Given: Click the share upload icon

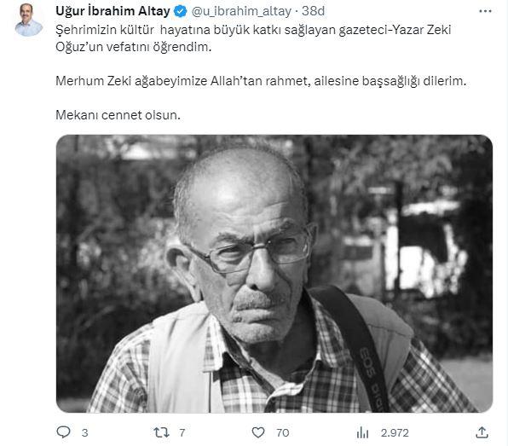Looking at the screenshot, I should click(482, 432).
